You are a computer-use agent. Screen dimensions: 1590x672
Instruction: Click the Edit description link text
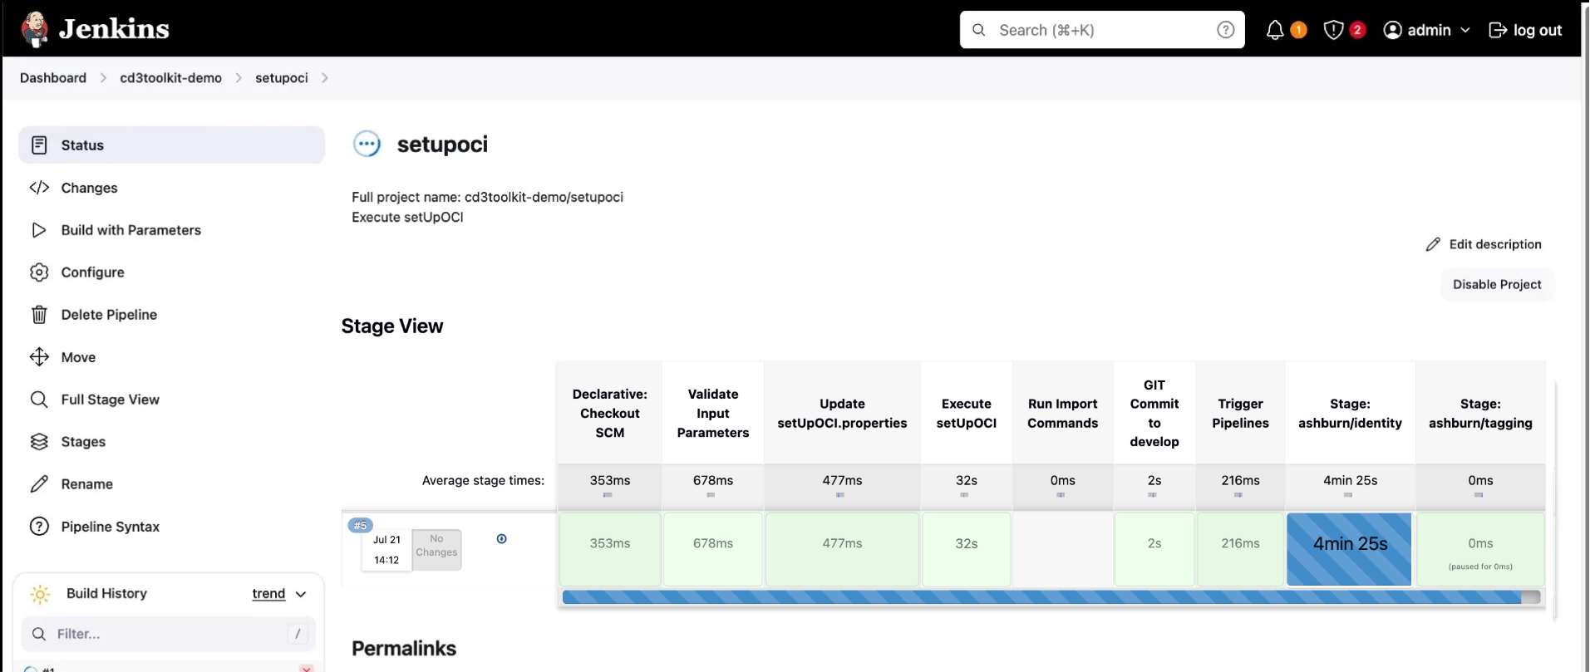[1495, 244]
